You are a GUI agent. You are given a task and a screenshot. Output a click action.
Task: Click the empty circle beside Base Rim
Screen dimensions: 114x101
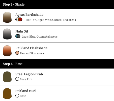tap(17, 79)
